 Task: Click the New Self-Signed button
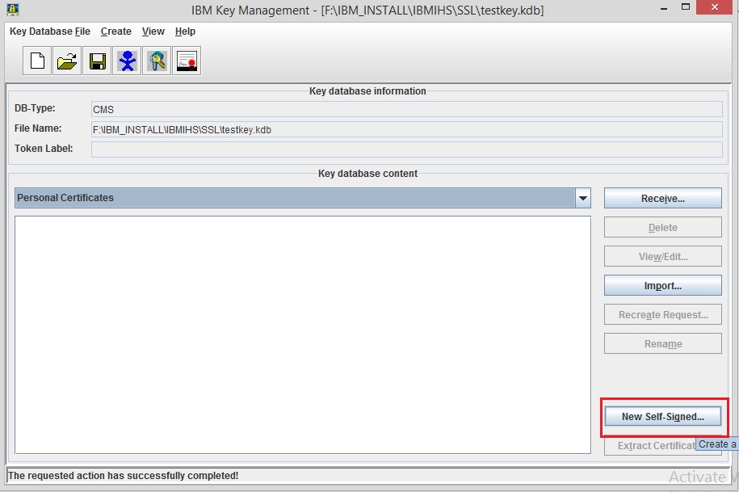(662, 416)
